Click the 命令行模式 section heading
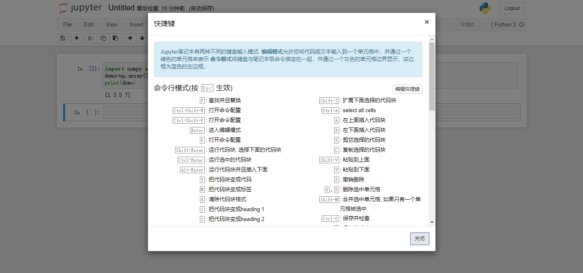 point(193,88)
